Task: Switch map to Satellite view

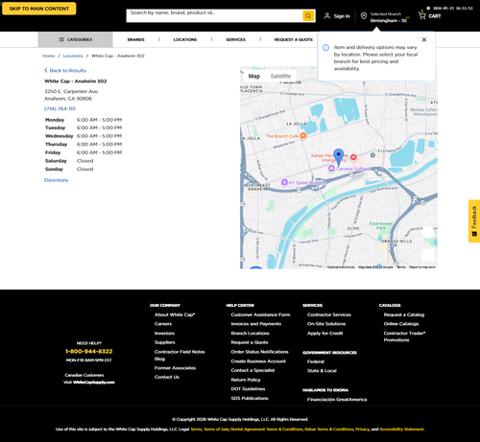Action: click(280, 76)
